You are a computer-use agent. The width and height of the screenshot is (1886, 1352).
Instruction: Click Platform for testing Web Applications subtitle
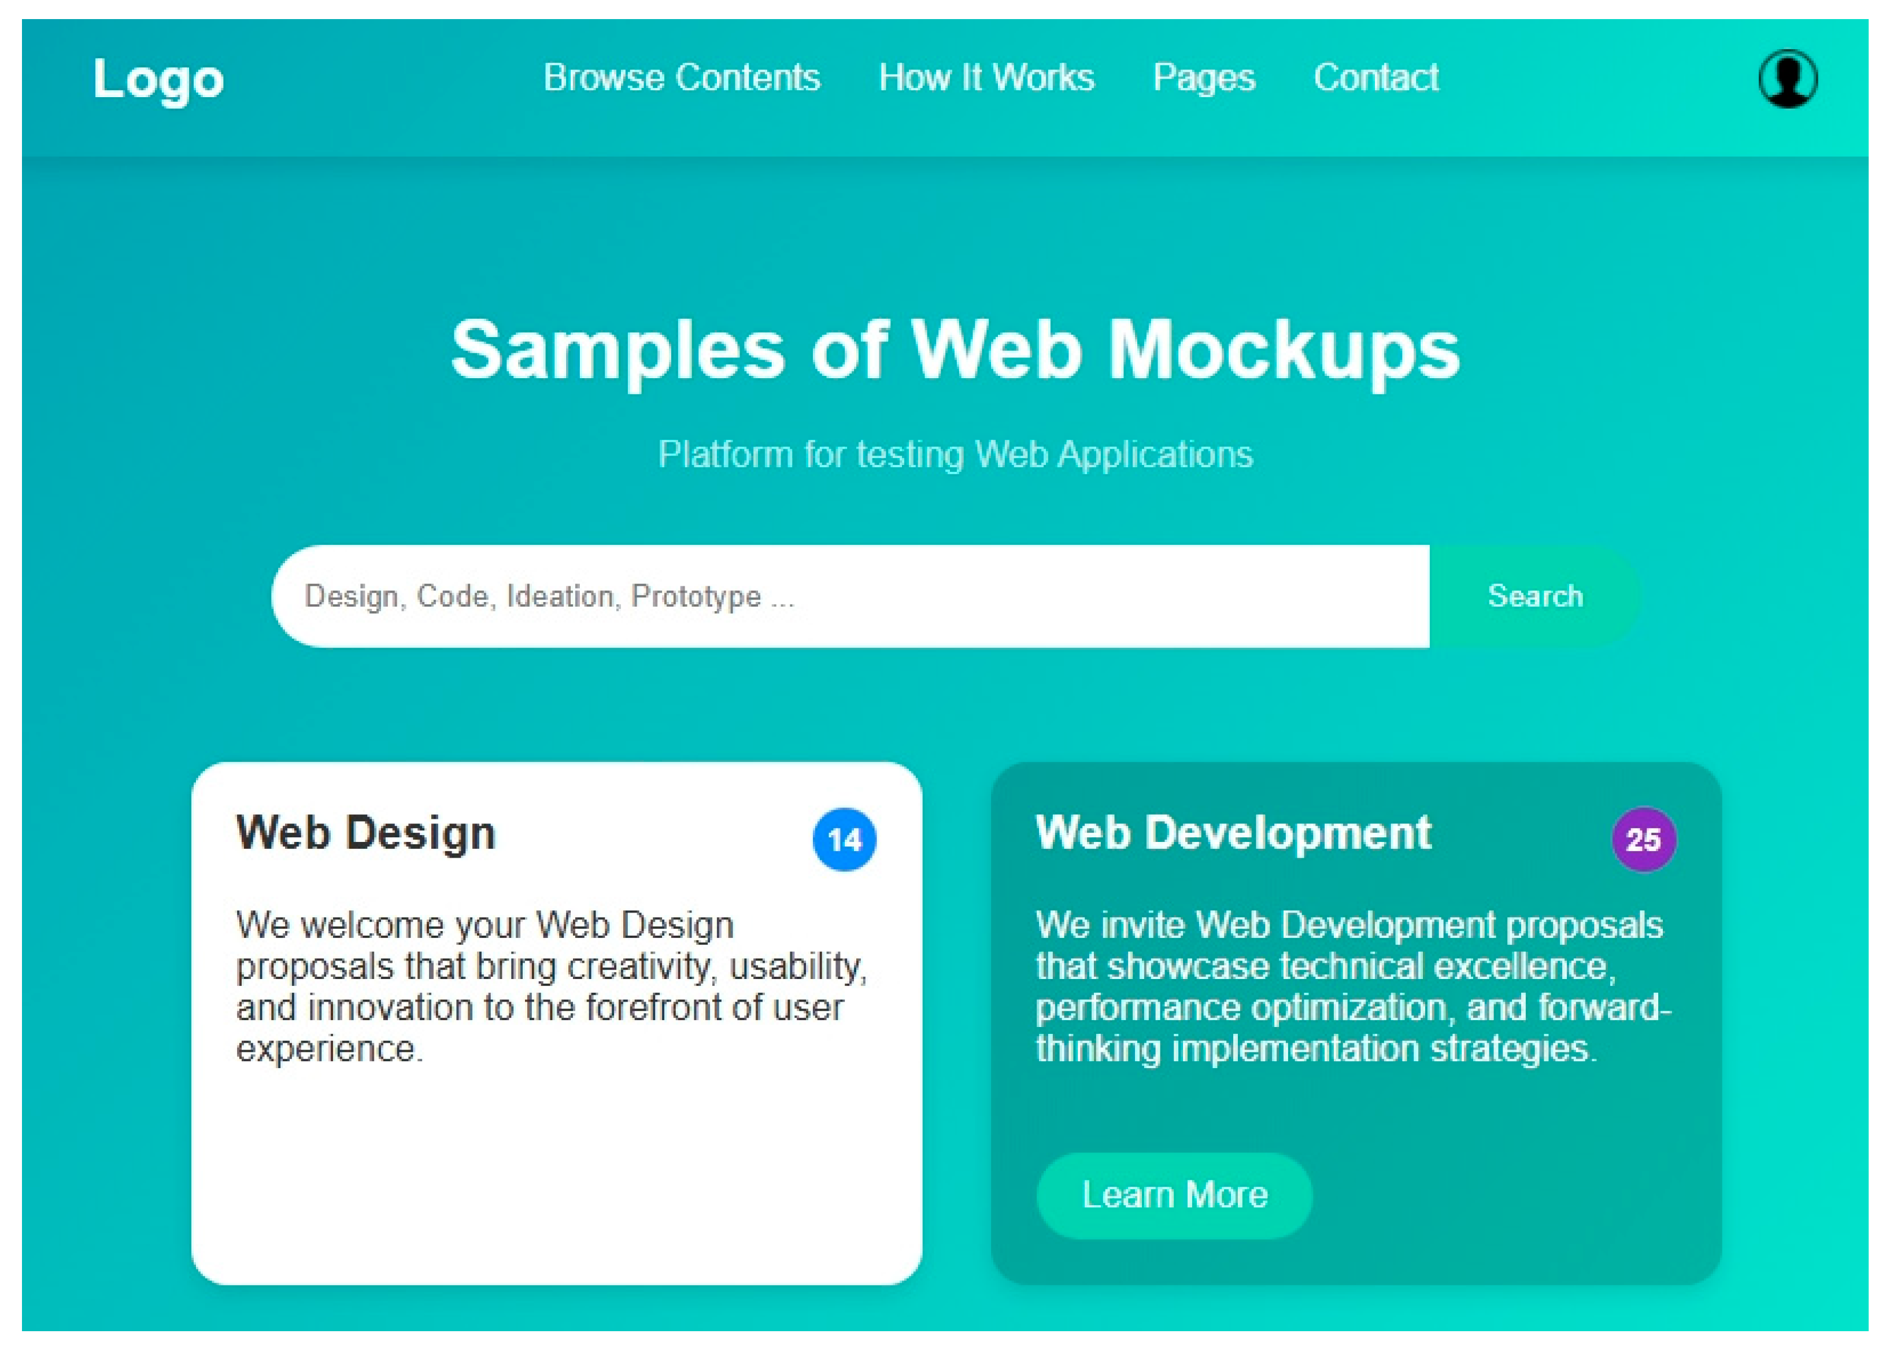point(955,455)
